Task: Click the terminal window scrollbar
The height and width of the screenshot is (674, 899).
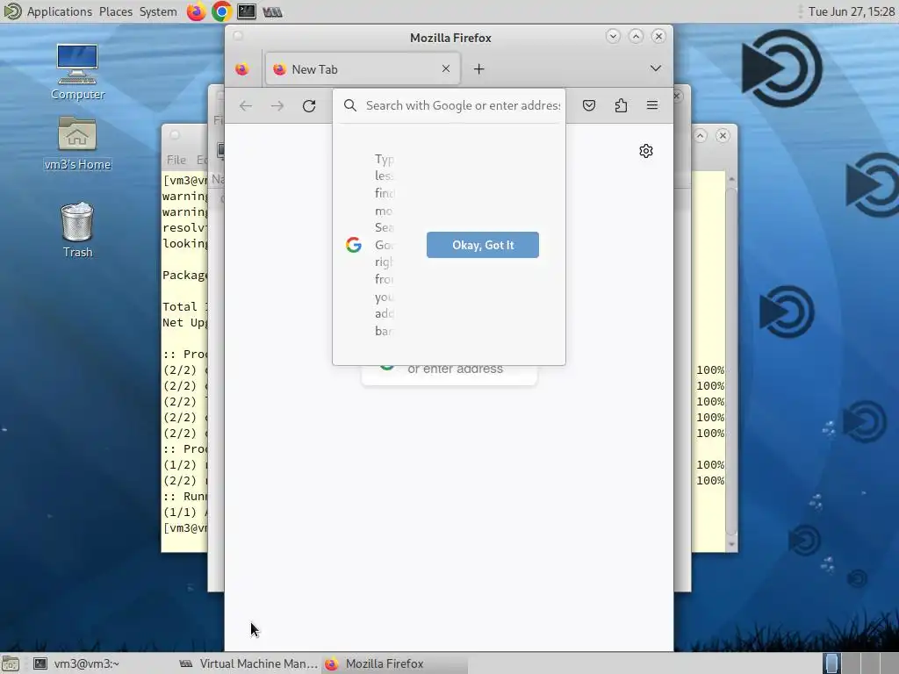Action: [731, 362]
